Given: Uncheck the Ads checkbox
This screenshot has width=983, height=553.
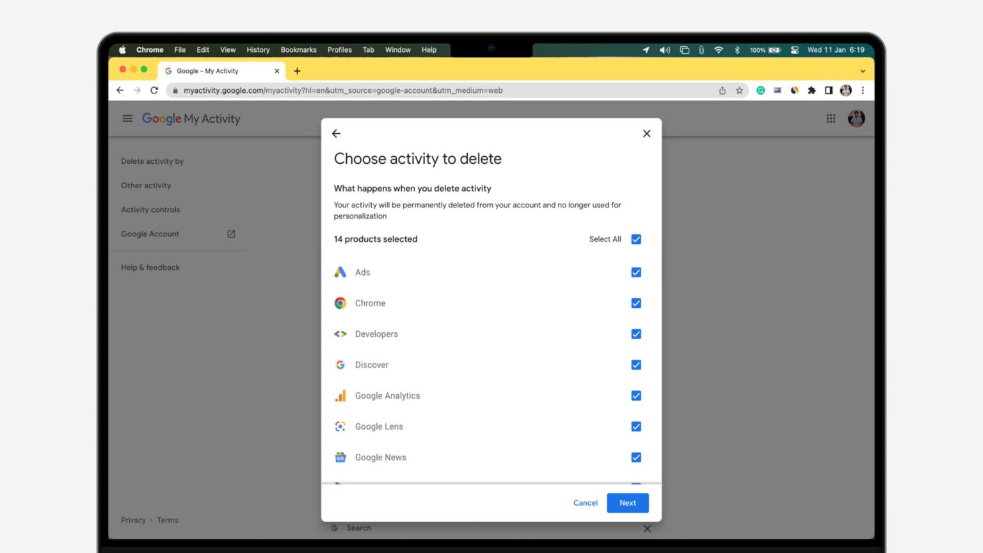Looking at the screenshot, I should click(x=636, y=273).
